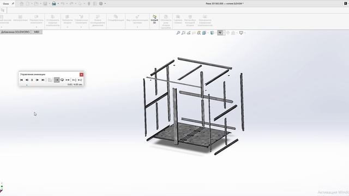Jump to the end of the animation
This screenshot has height=196, width=349.
tap(43, 80)
